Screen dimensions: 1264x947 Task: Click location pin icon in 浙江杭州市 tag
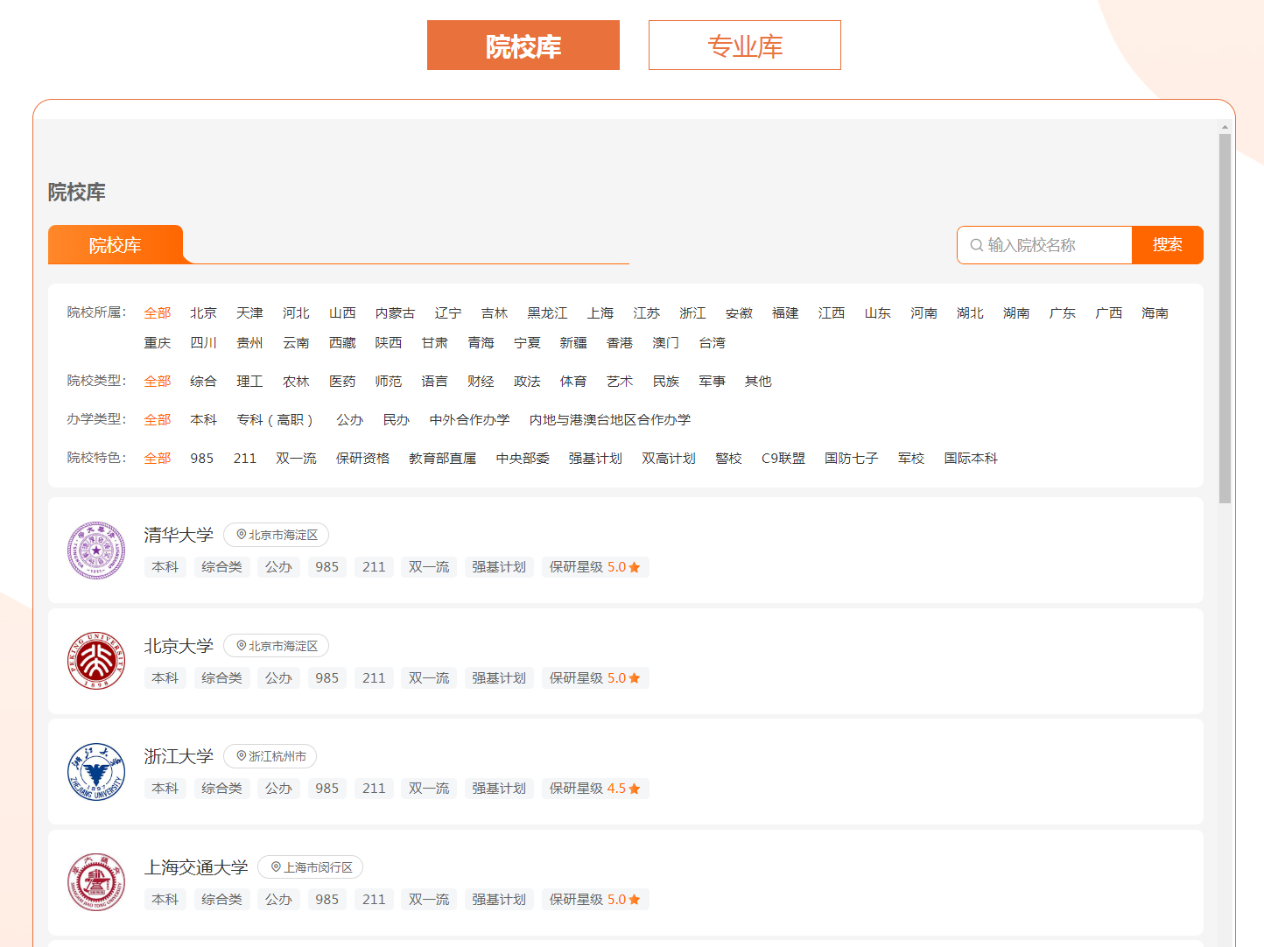(242, 756)
